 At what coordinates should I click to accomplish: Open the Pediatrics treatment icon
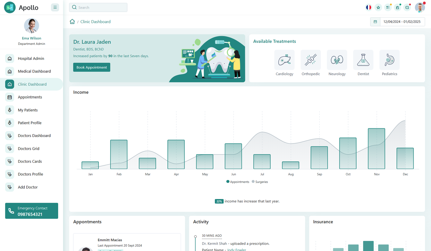tap(389, 60)
